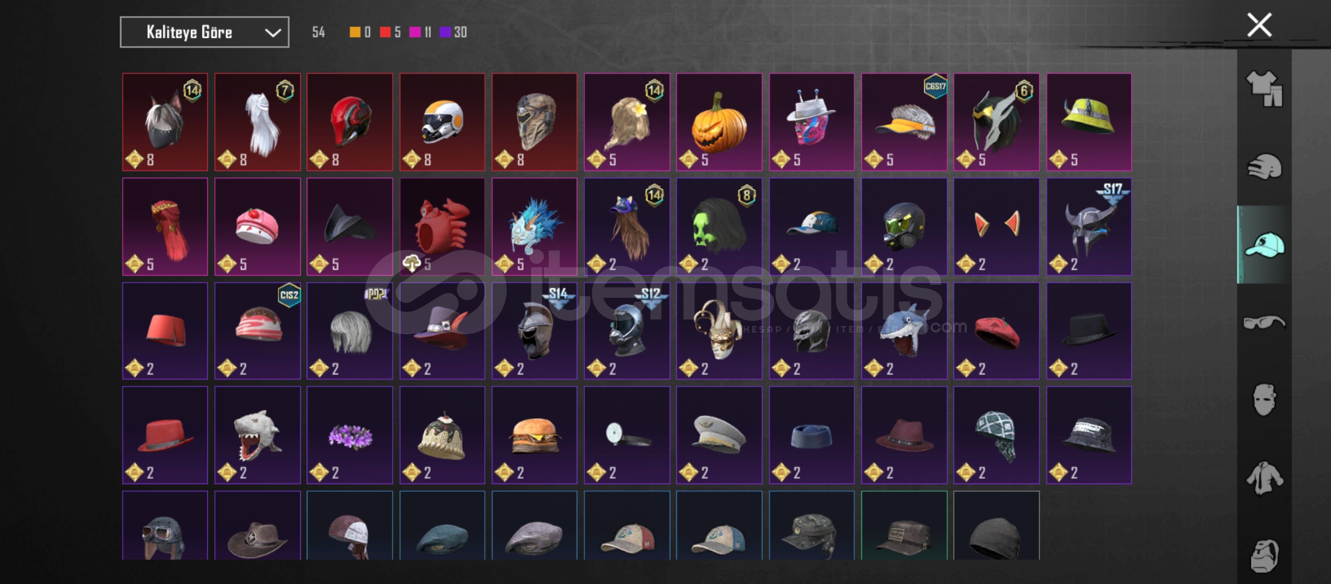Select the hamburger hat item
This screenshot has width=1331, height=584.
tap(535, 435)
